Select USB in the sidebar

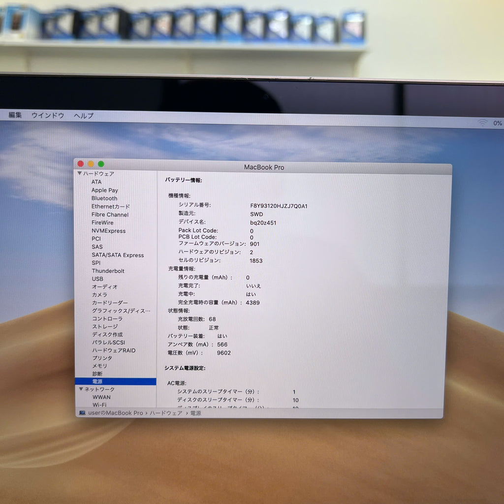pyautogui.click(x=97, y=279)
